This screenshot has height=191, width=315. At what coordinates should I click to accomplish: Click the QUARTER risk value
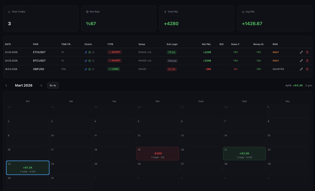pyautogui.click(x=278, y=69)
